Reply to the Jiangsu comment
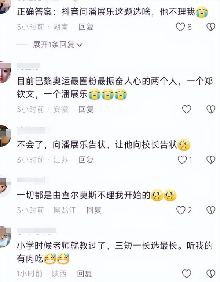This screenshot has height=282, width=220. coord(86,160)
